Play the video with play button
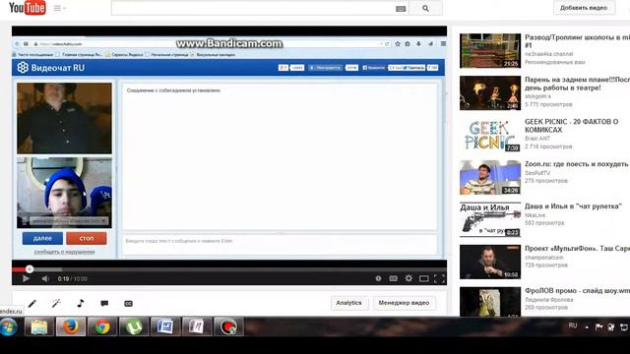 point(27,278)
